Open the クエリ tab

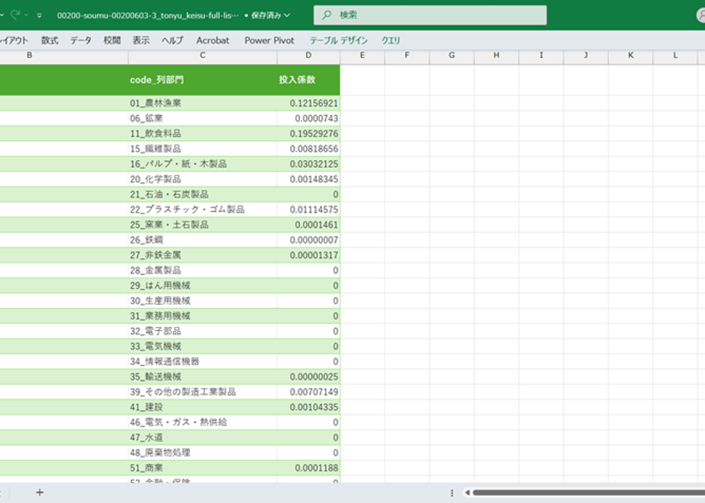pos(391,40)
